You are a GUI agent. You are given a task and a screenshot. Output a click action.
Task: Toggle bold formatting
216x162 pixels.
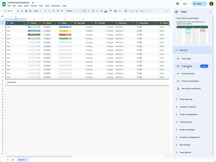tap(93, 11)
